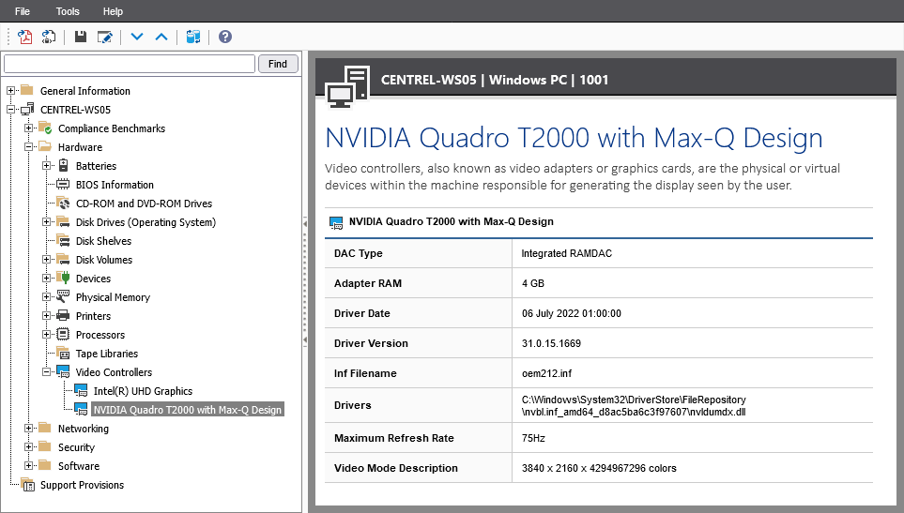Click the Batteries icon in tree
Viewport: 904px width, 513px height.
coord(64,166)
